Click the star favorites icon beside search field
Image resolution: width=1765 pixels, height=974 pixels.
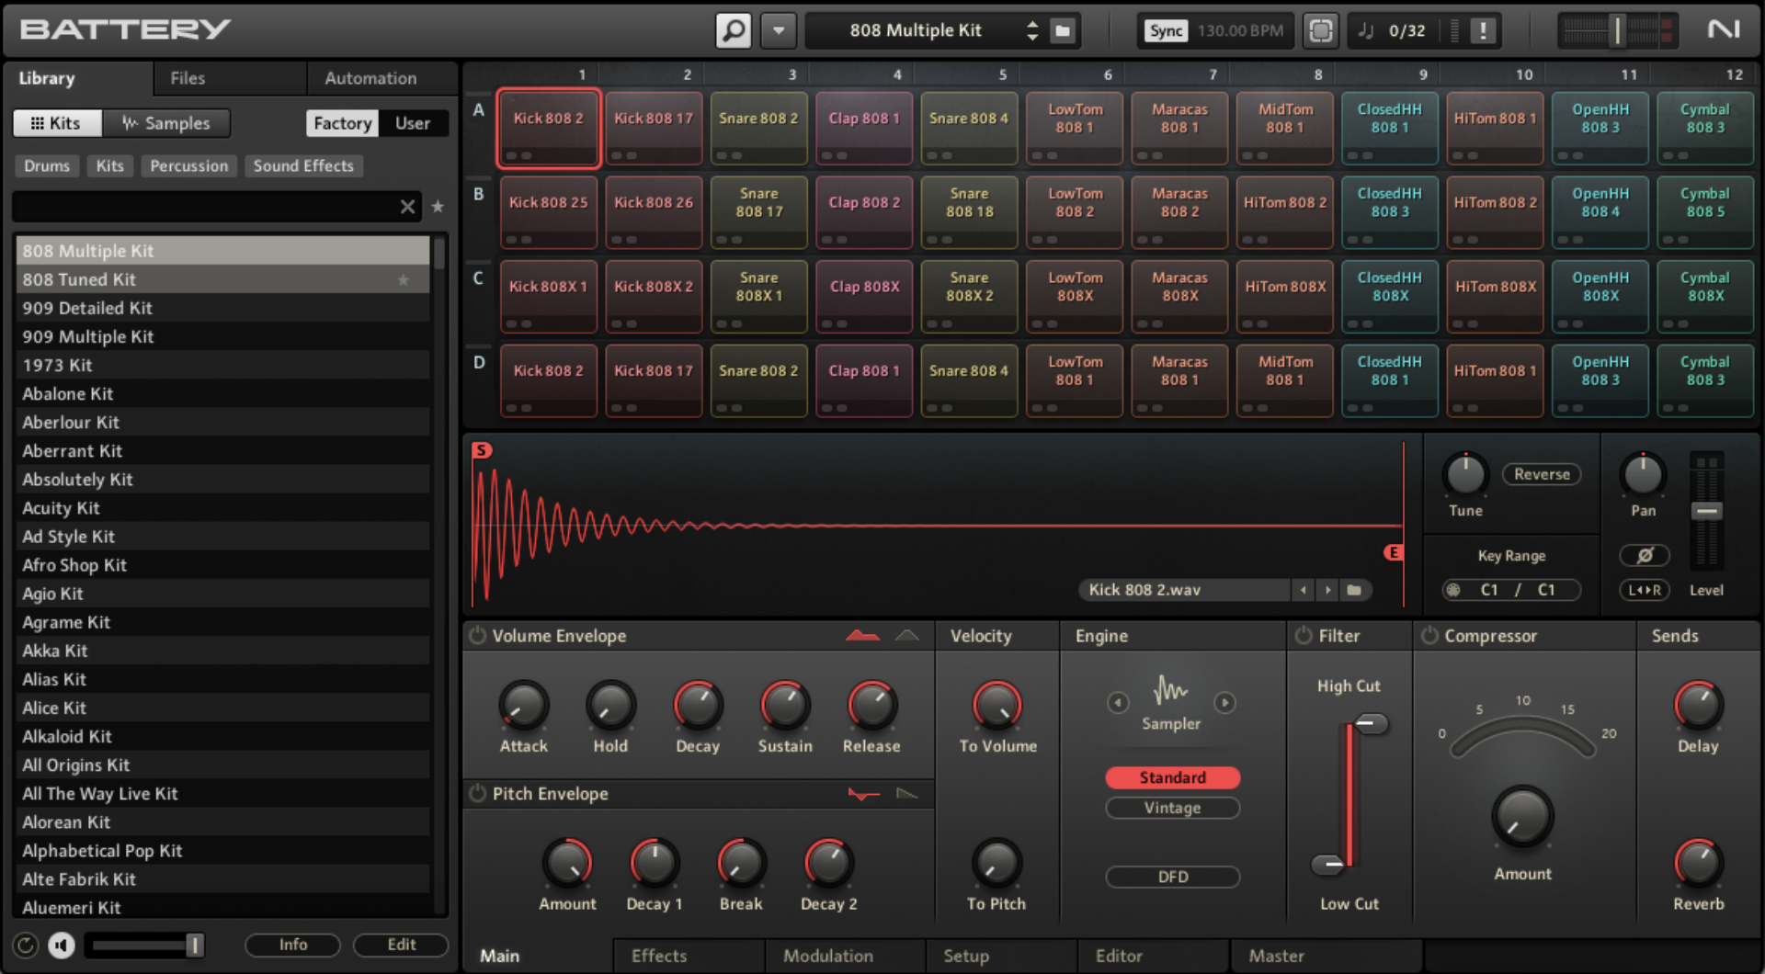(x=438, y=208)
